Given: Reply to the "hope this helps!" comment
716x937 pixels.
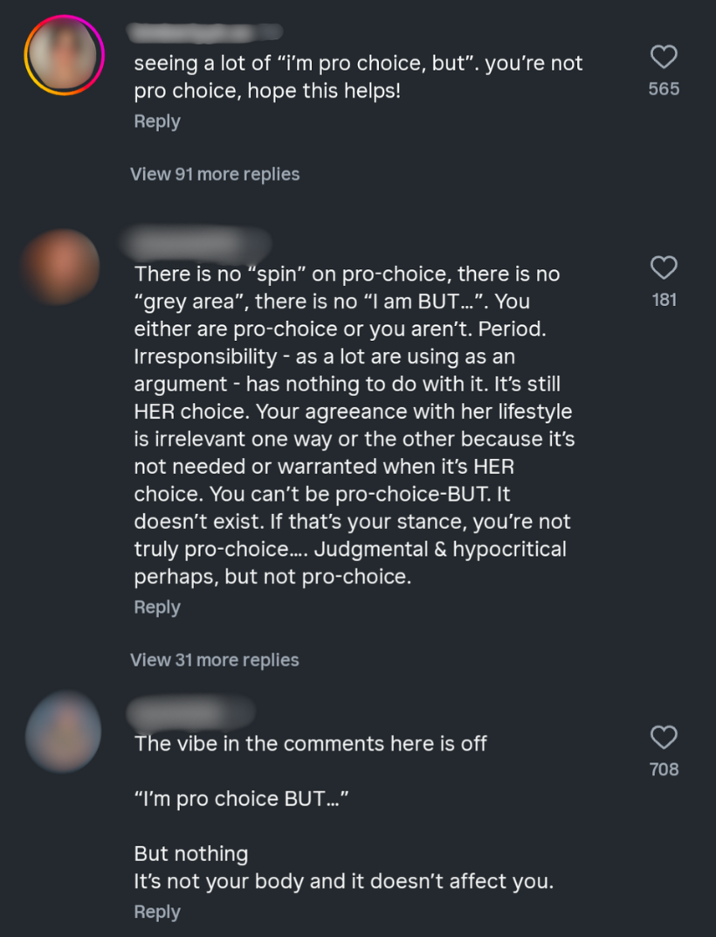Looking at the screenshot, I should click(157, 121).
